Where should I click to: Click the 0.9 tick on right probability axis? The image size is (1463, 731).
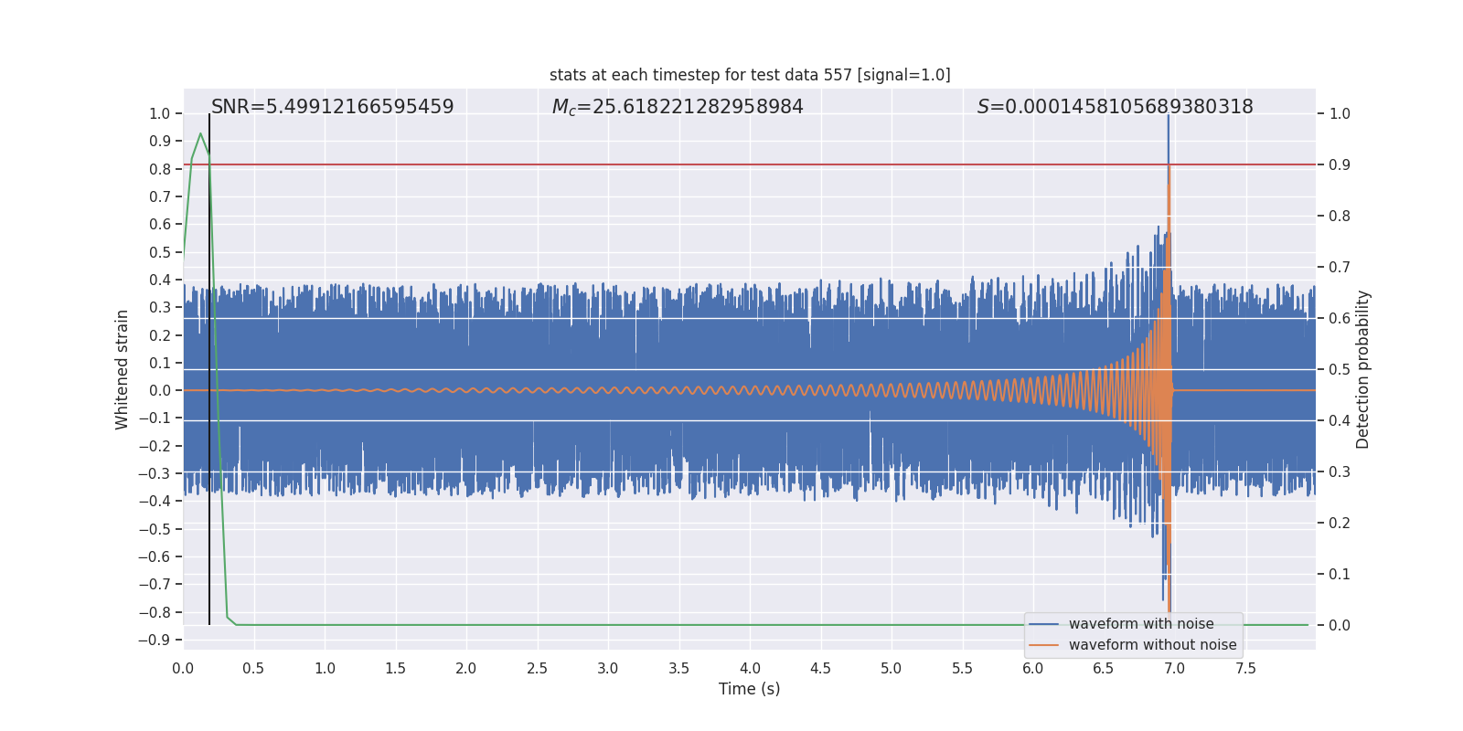(1339, 165)
